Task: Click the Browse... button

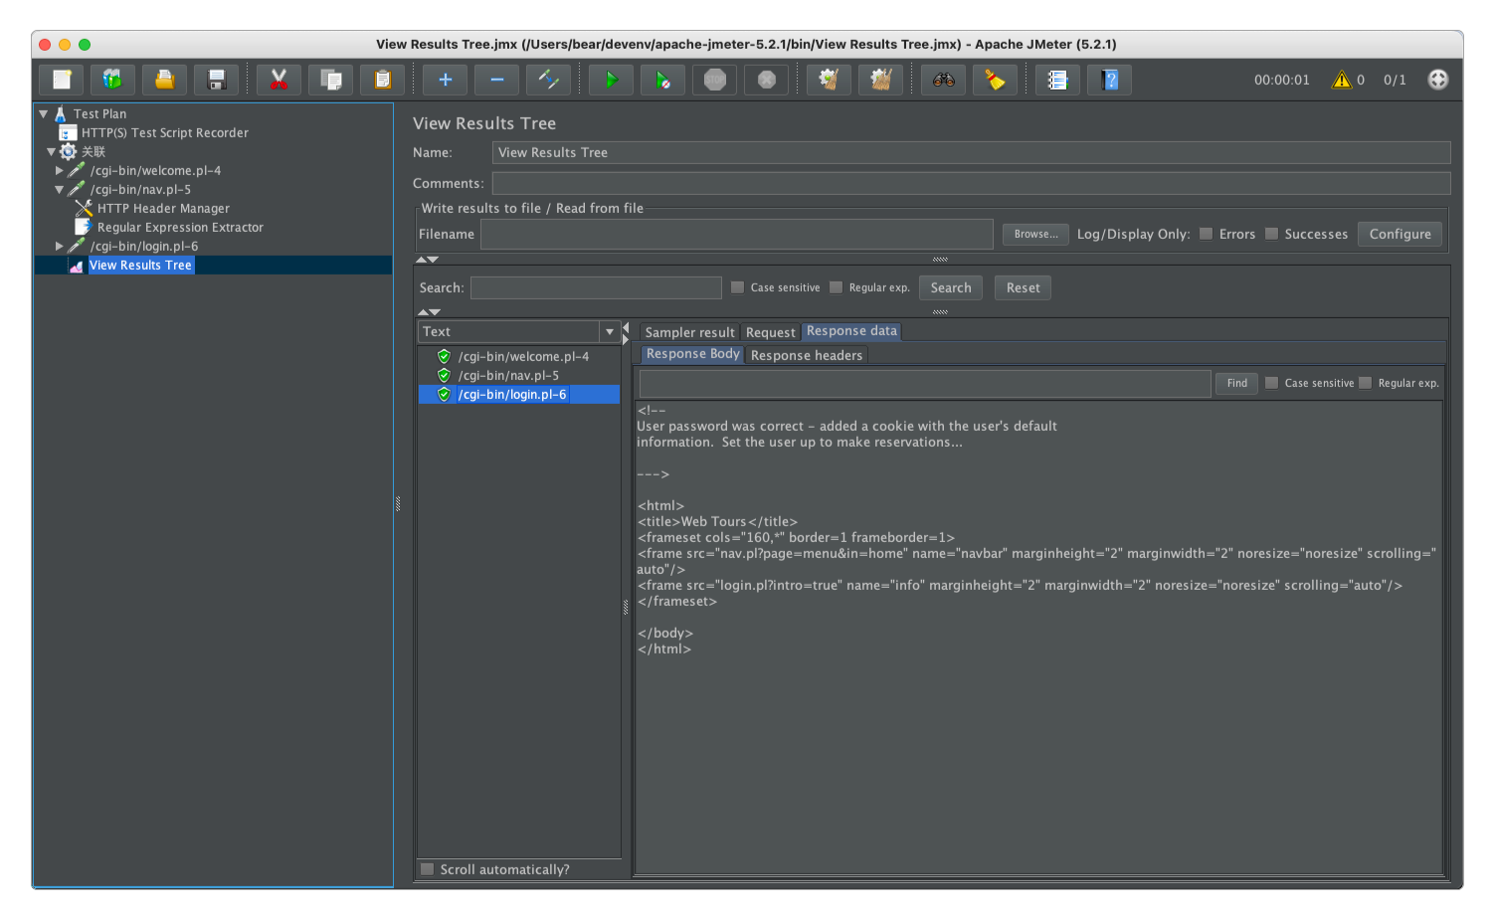Action: (1035, 234)
